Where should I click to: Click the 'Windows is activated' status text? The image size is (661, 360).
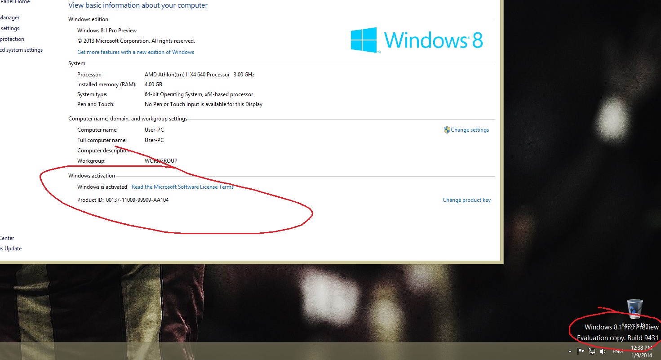click(x=102, y=187)
